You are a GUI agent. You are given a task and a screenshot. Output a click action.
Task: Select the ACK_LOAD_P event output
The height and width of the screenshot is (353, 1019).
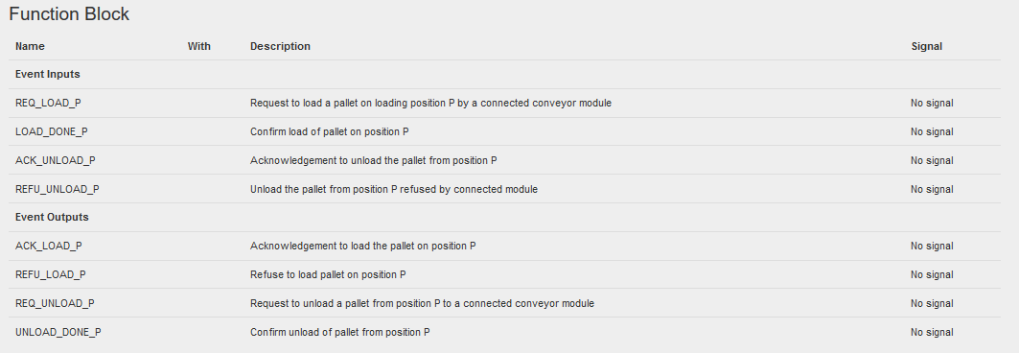coord(49,246)
